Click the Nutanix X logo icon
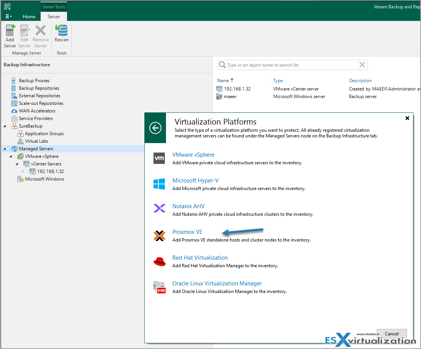 [x=160, y=208]
